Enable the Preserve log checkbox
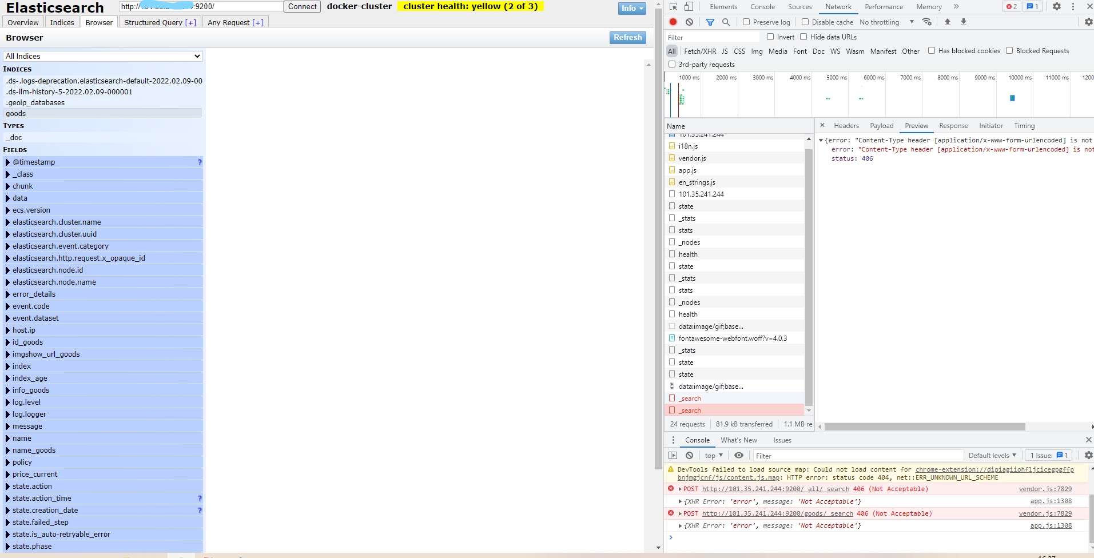1094x558 pixels. click(746, 22)
